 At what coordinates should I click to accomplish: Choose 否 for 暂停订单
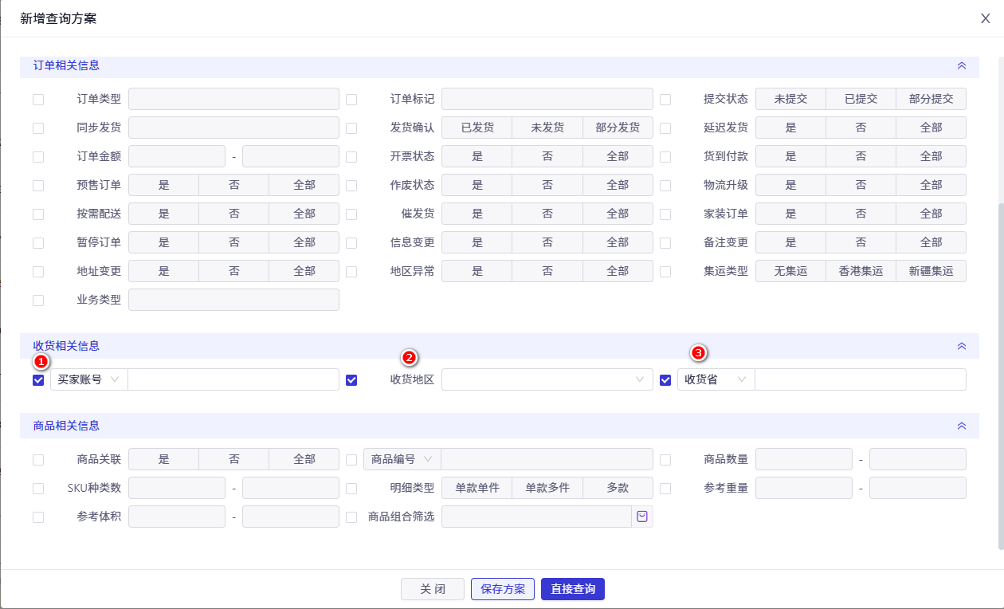[234, 242]
